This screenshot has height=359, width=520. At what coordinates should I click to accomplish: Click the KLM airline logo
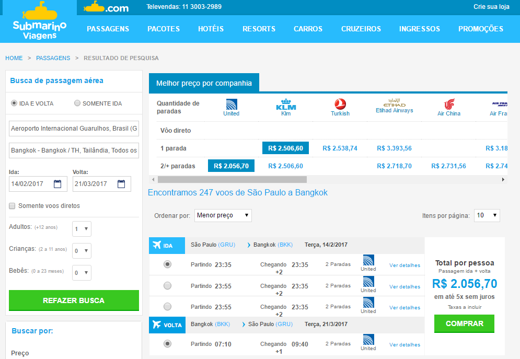coord(286,105)
